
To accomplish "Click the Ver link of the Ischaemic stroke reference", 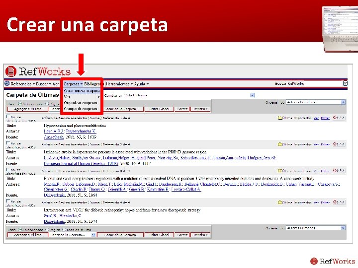I will click(316, 144).
